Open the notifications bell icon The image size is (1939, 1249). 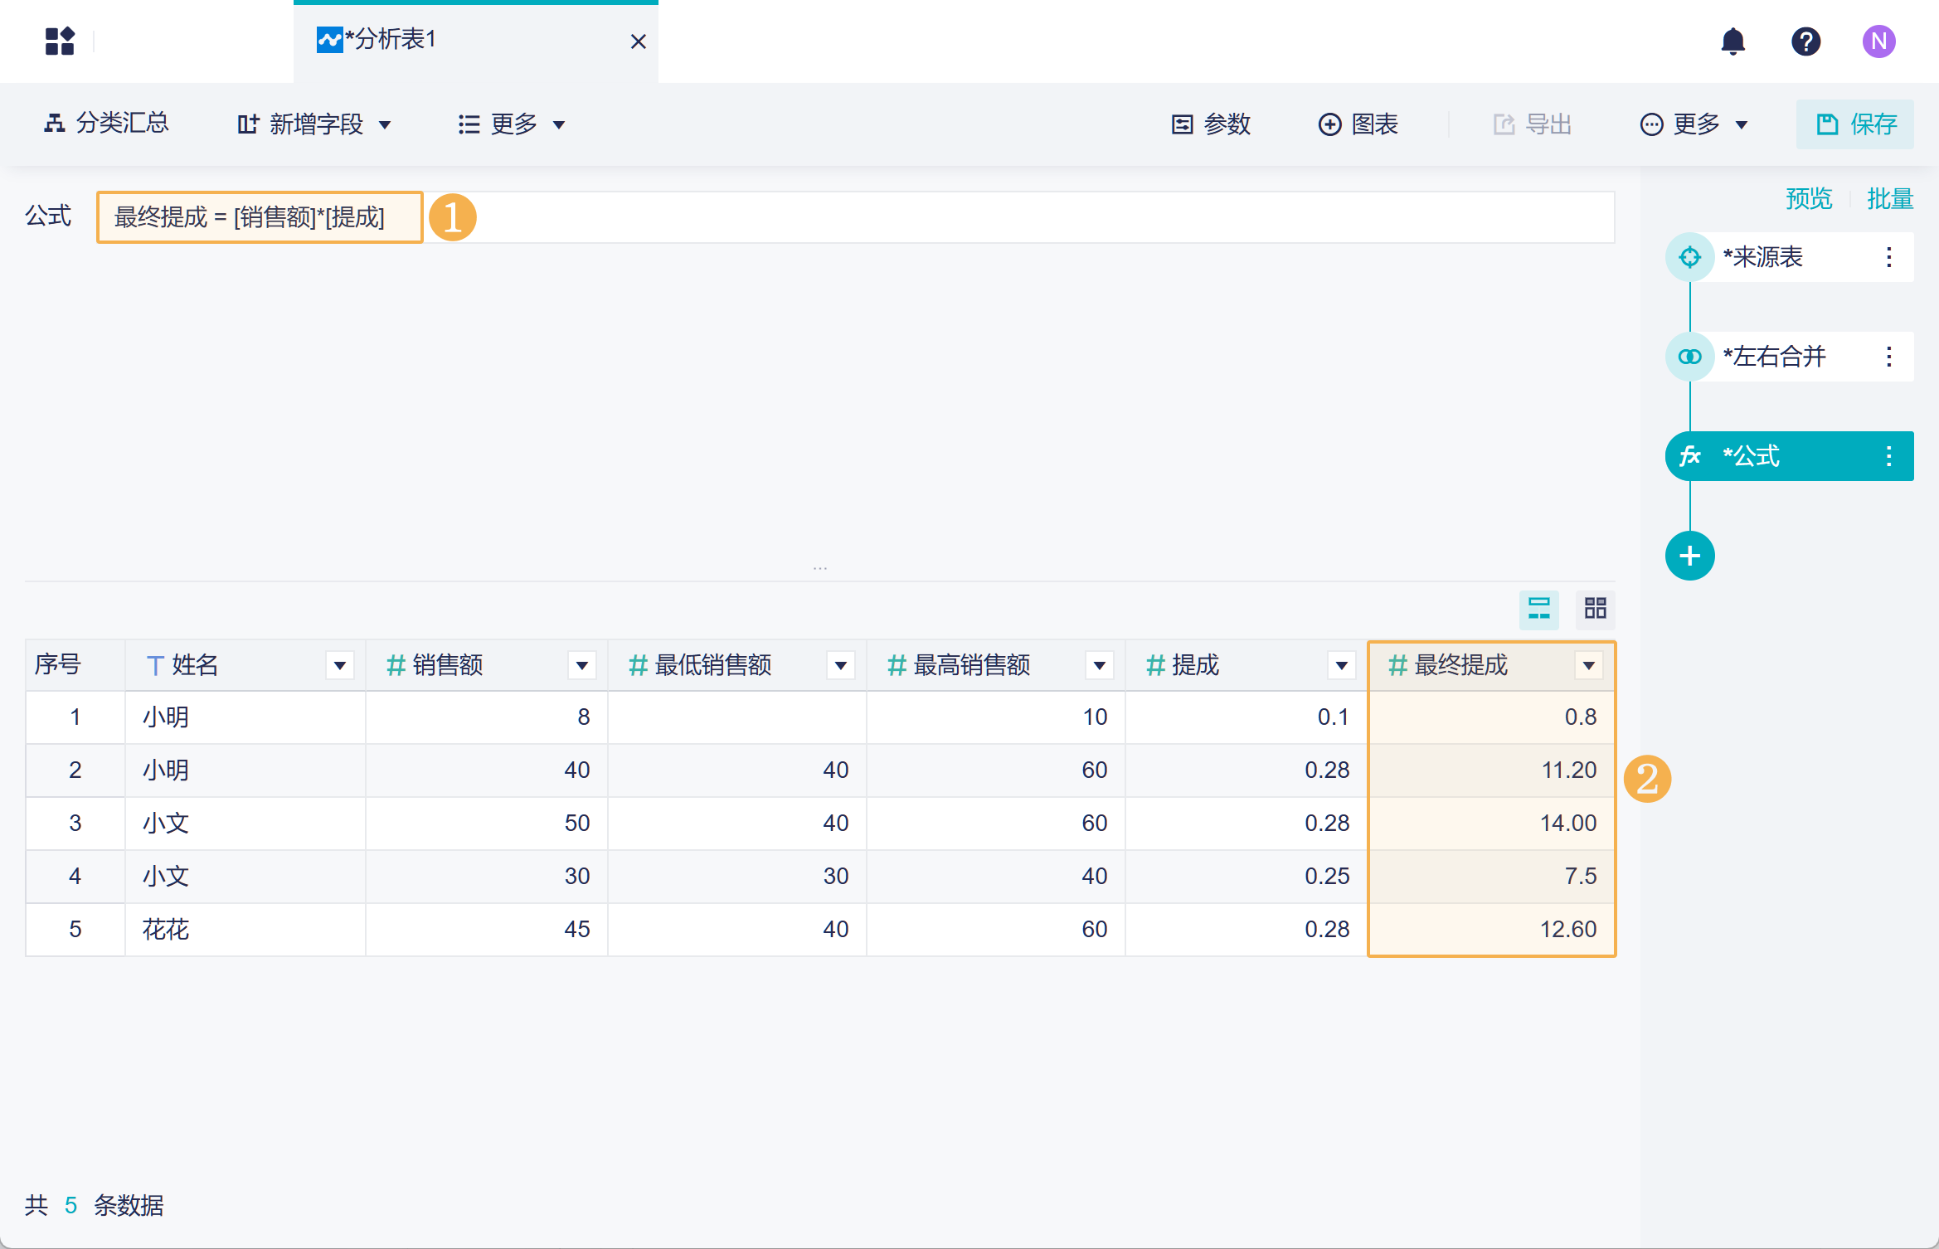click(1732, 41)
